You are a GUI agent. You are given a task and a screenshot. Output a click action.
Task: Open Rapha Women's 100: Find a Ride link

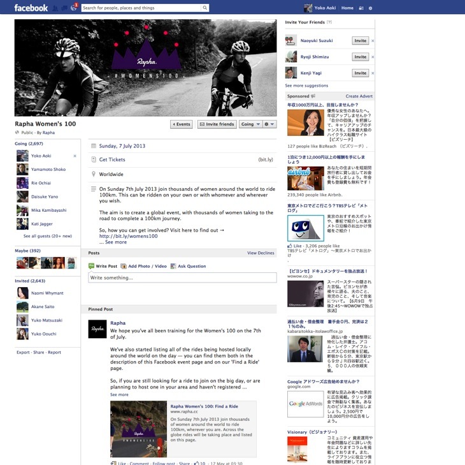204,406
